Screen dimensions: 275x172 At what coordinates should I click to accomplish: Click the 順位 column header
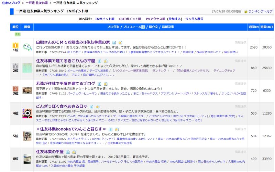coord(15,27)
